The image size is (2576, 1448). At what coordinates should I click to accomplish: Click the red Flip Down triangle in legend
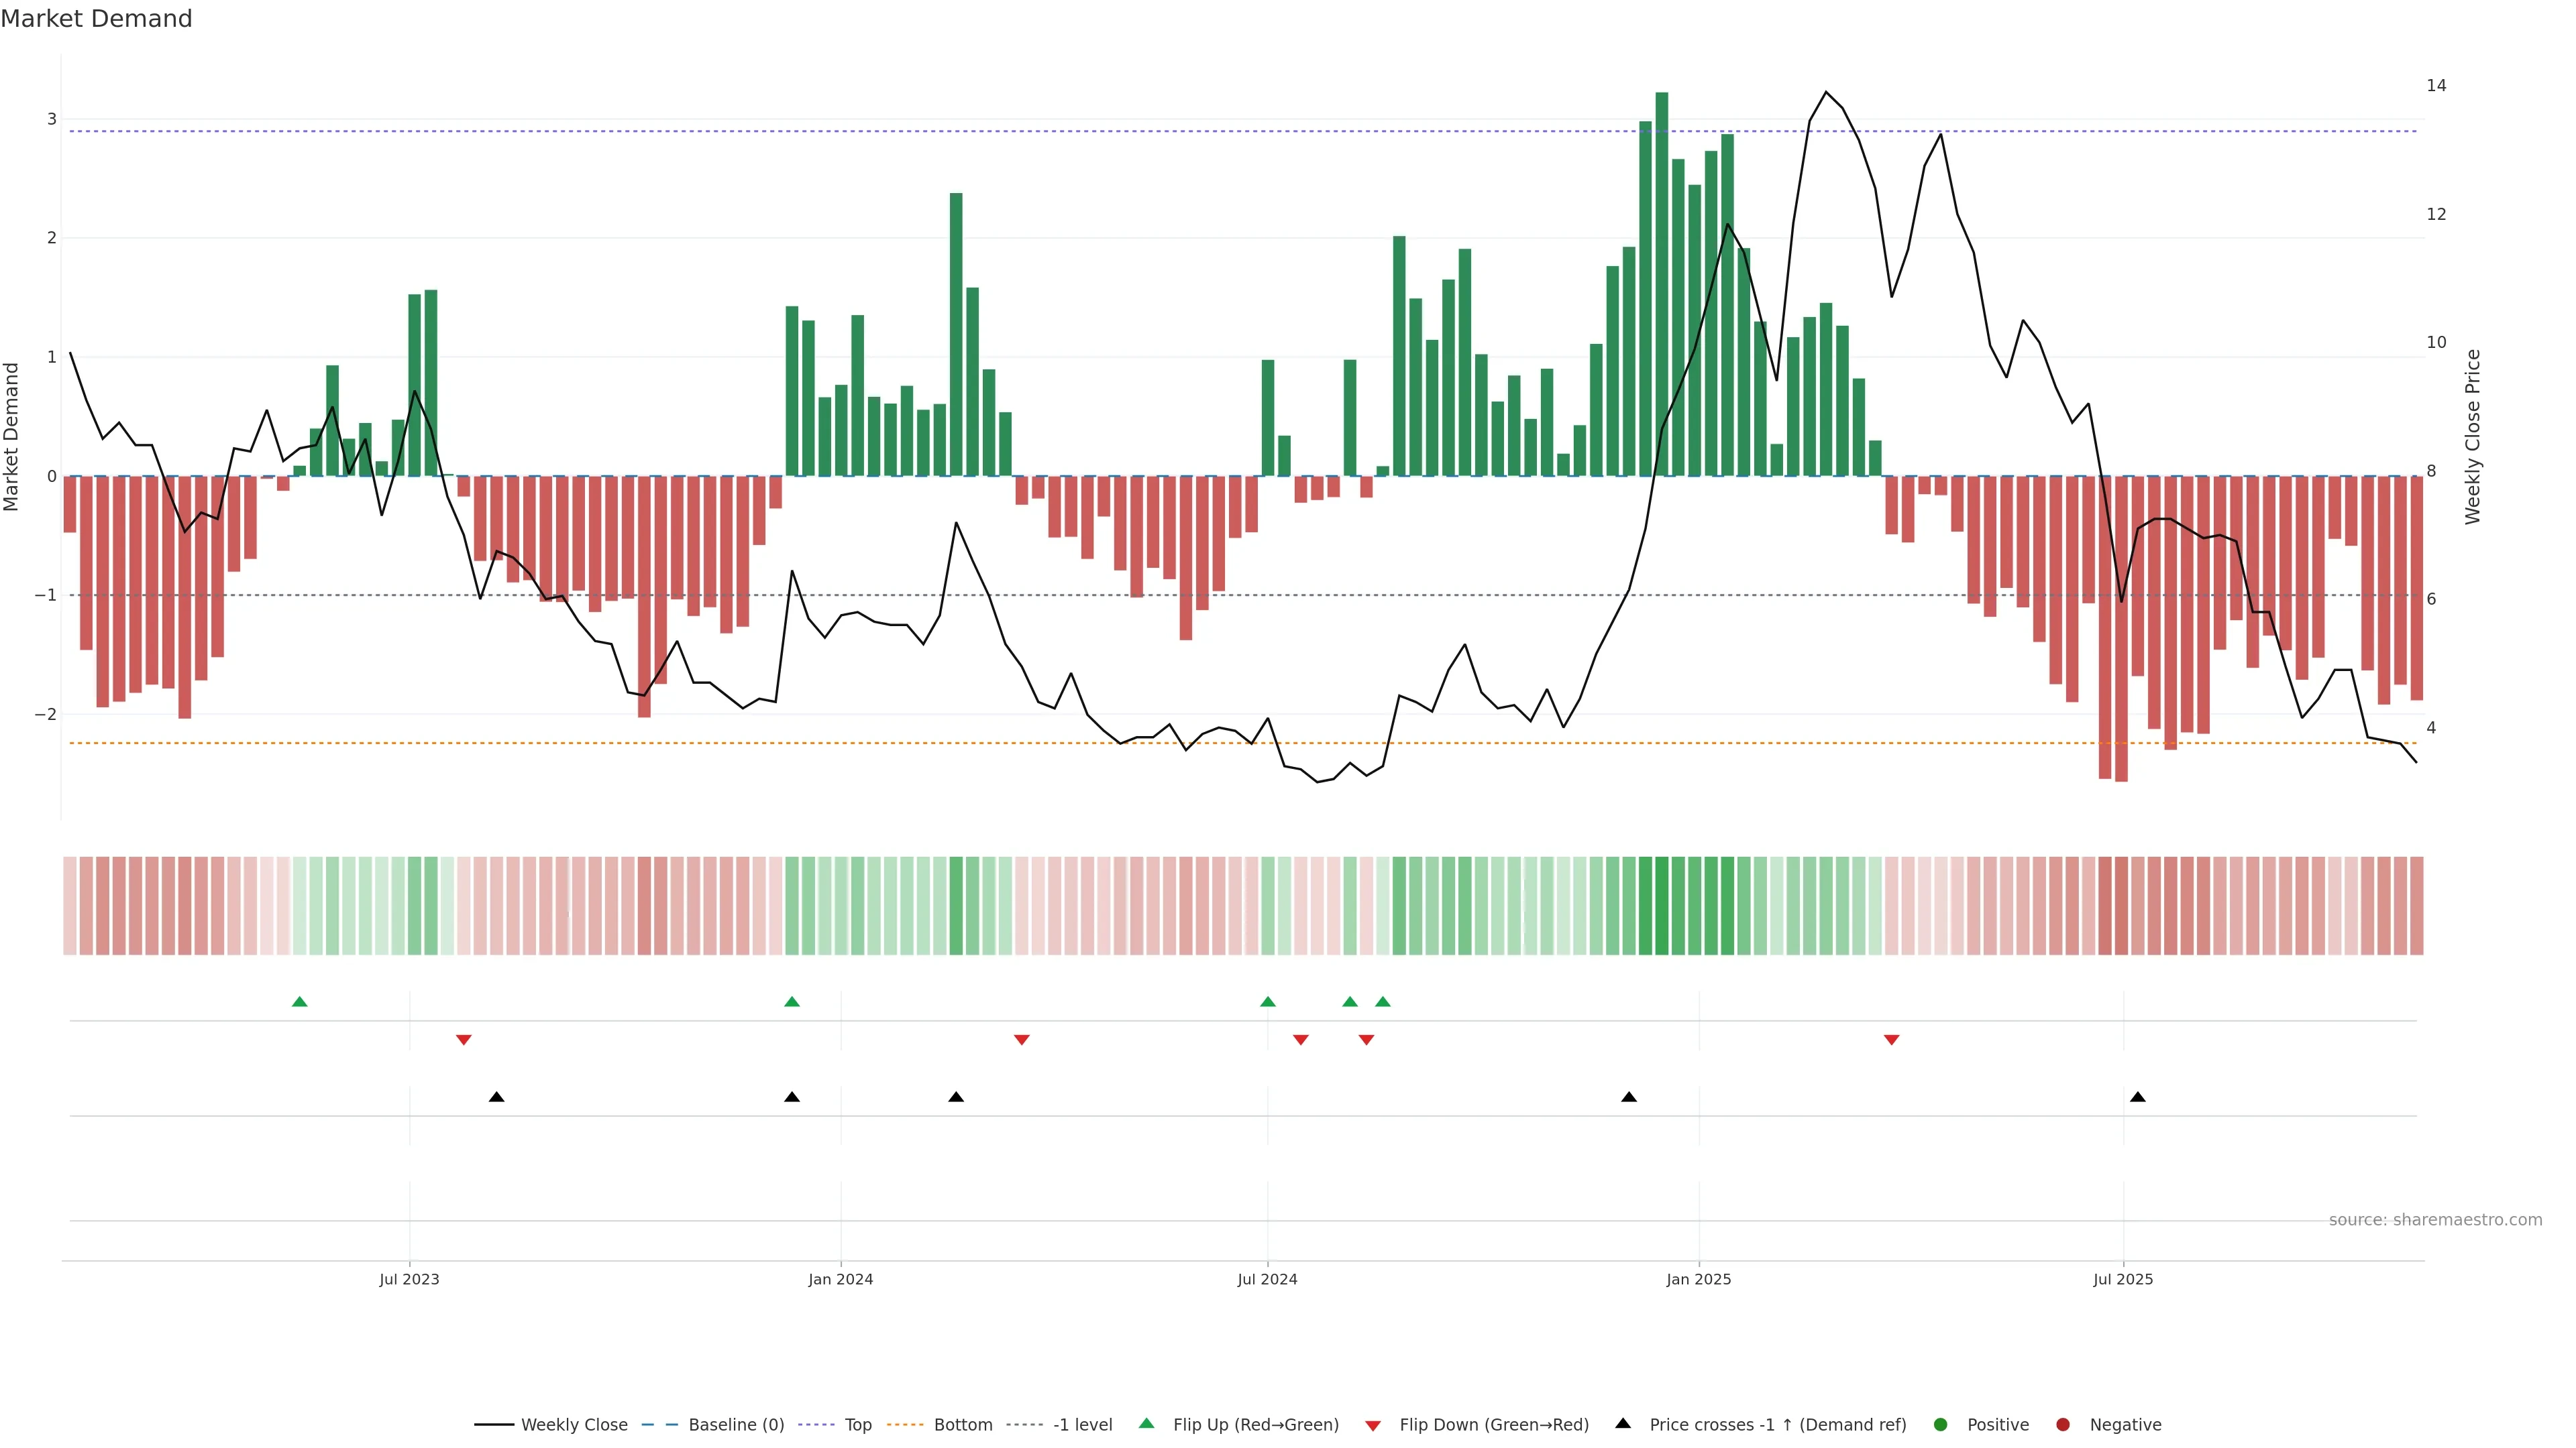point(1373,1426)
